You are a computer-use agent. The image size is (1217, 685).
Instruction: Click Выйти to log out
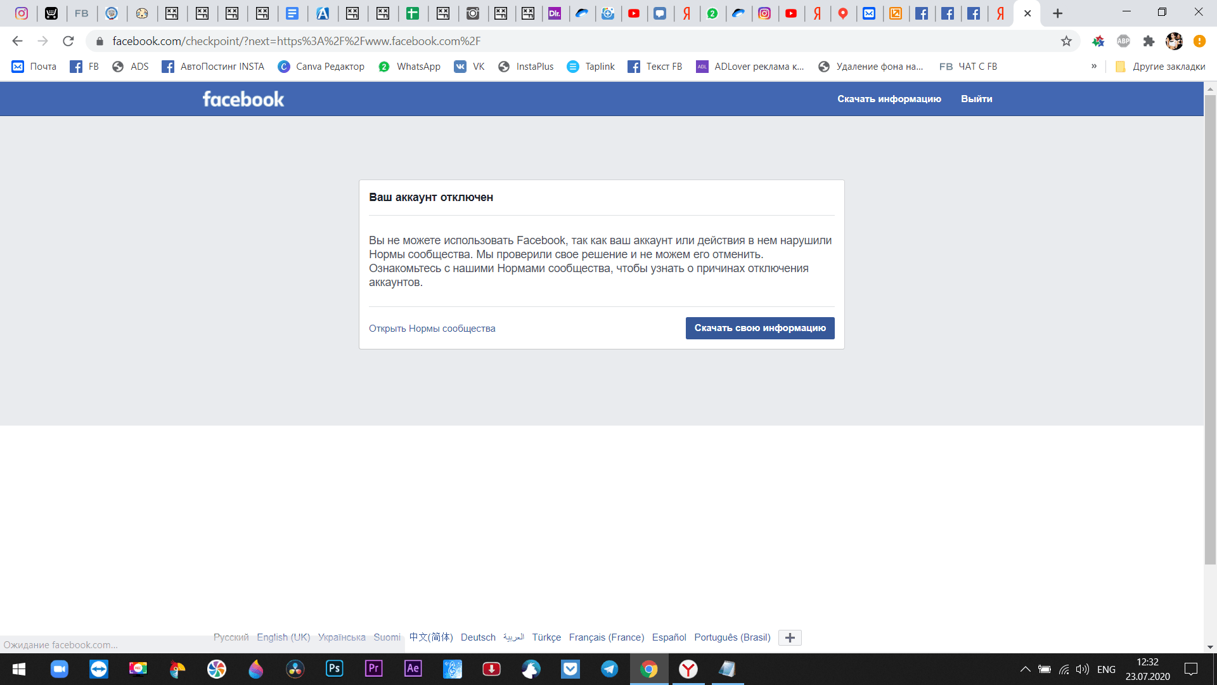pos(976,99)
